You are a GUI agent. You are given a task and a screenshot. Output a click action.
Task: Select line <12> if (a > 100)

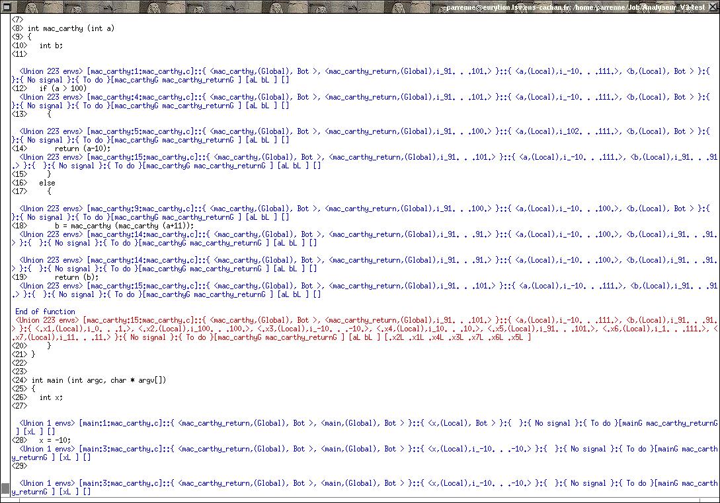(49, 88)
